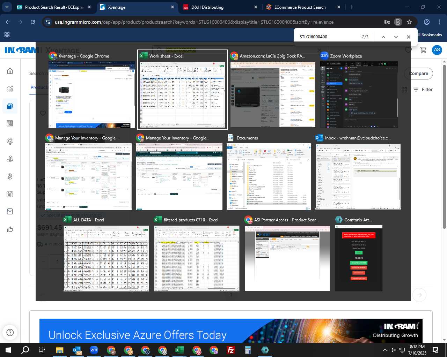Open the Xvantage Home sidebar icon

[x=10, y=71]
